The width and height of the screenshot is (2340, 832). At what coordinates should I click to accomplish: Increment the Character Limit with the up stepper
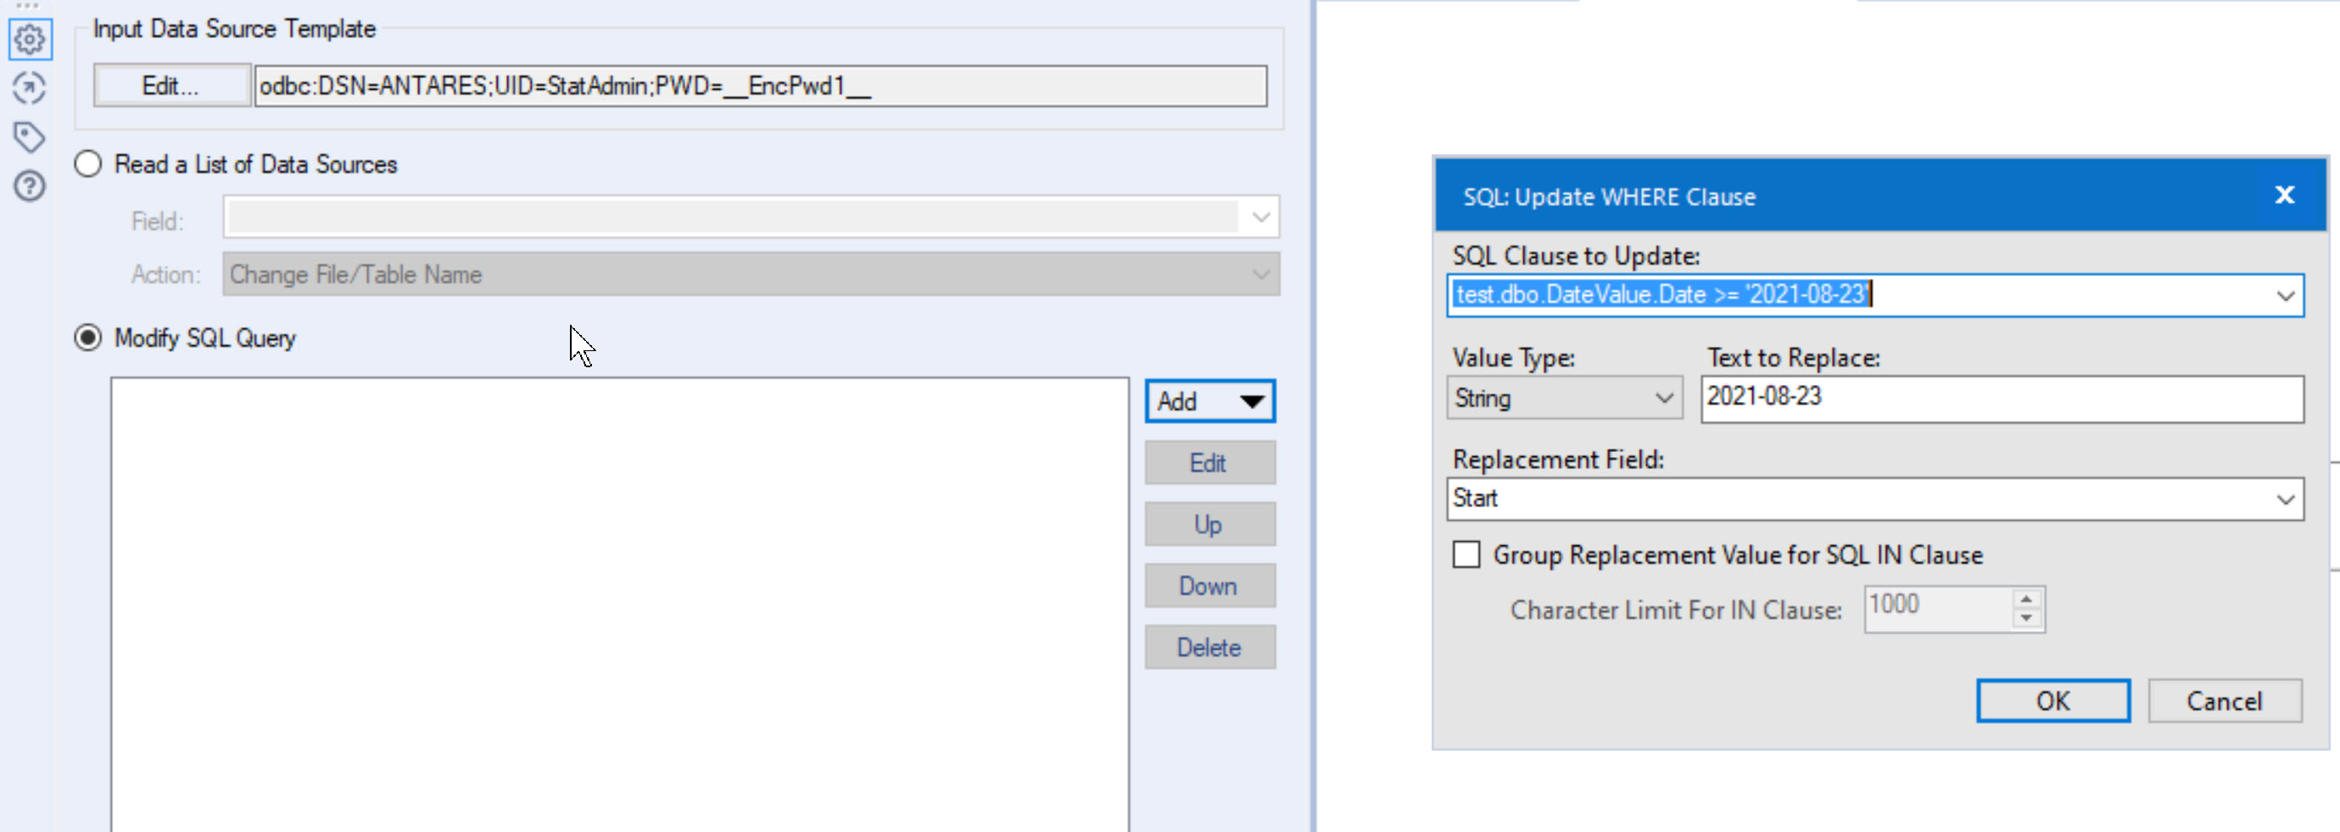coord(2026,600)
